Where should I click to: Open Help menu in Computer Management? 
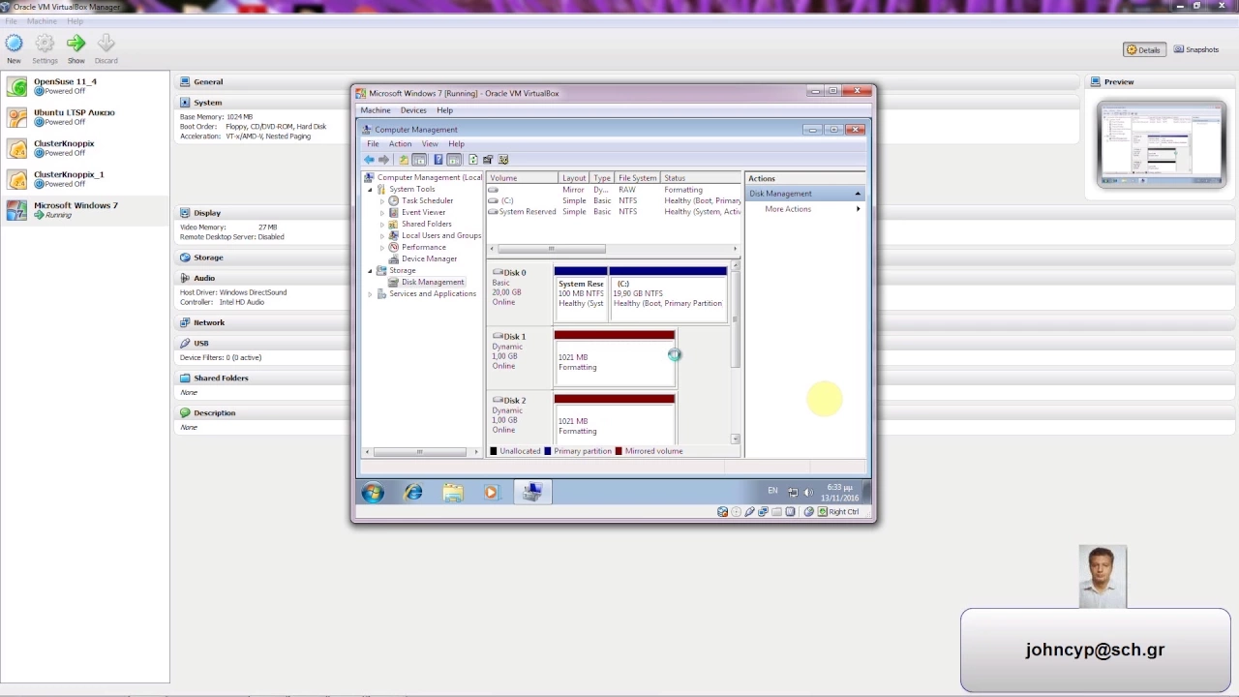click(456, 144)
